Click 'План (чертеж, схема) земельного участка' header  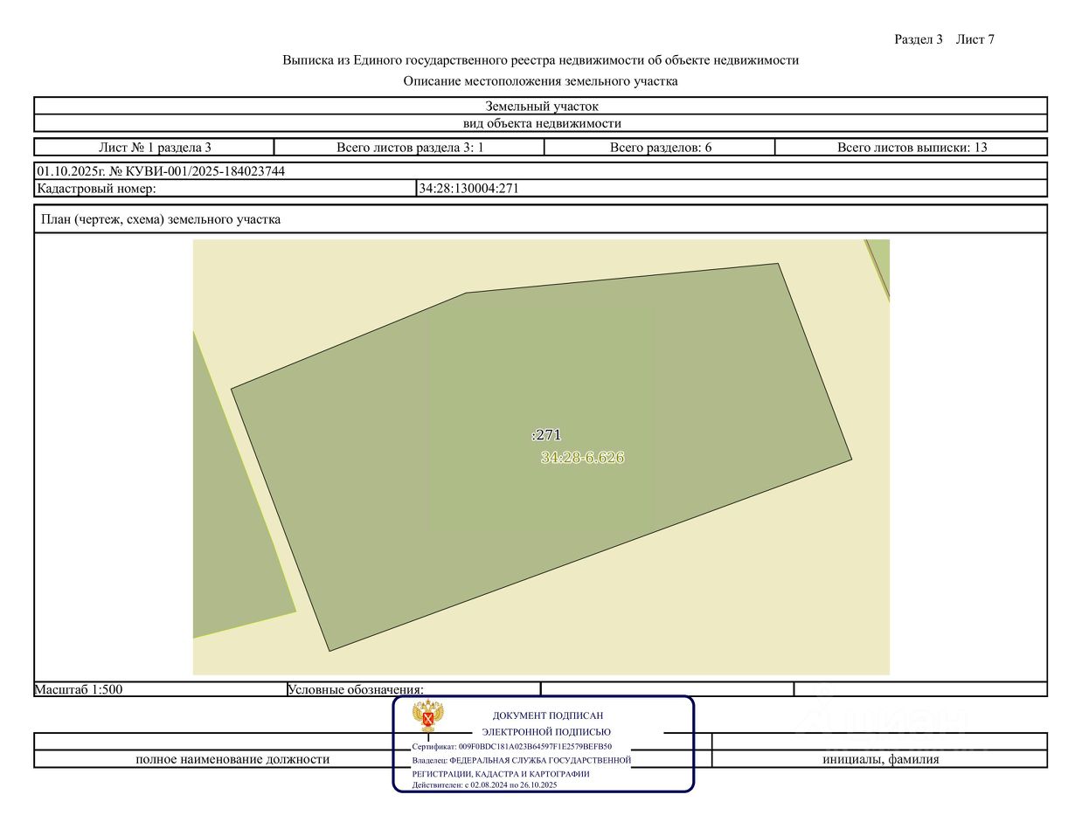coord(161,219)
